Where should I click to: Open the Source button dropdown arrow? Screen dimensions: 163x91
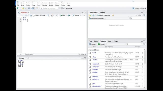click(x=81, y=15)
